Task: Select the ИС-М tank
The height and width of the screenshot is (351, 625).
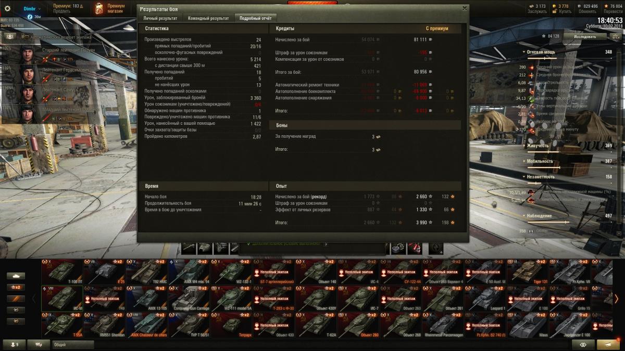Action: click(62, 298)
